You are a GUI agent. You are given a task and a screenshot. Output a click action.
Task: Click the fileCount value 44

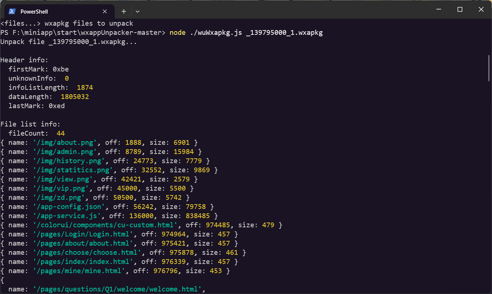pos(60,133)
